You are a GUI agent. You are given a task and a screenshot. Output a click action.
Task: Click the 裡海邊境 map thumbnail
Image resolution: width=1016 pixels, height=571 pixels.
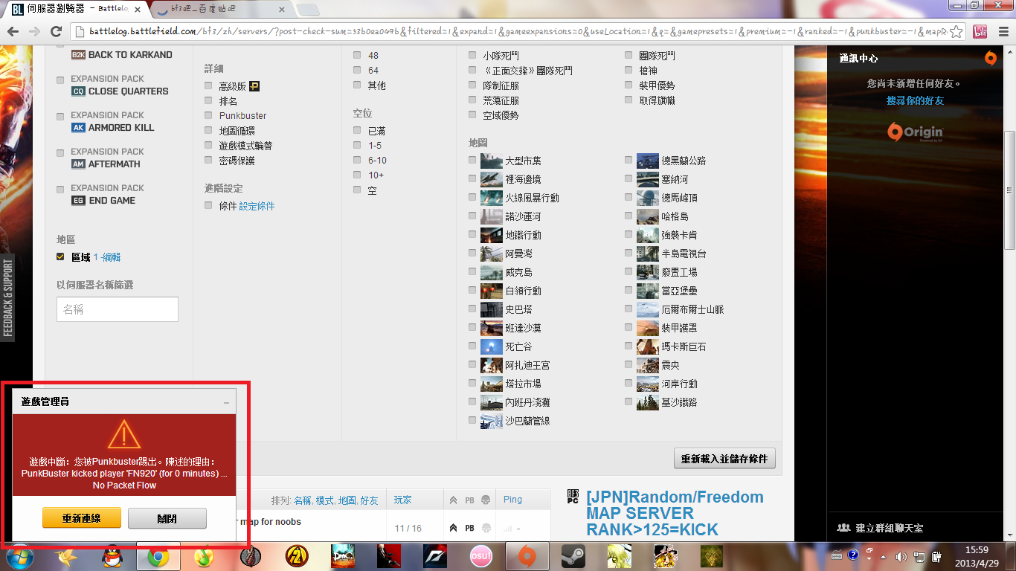pyautogui.click(x=492, y=179)
